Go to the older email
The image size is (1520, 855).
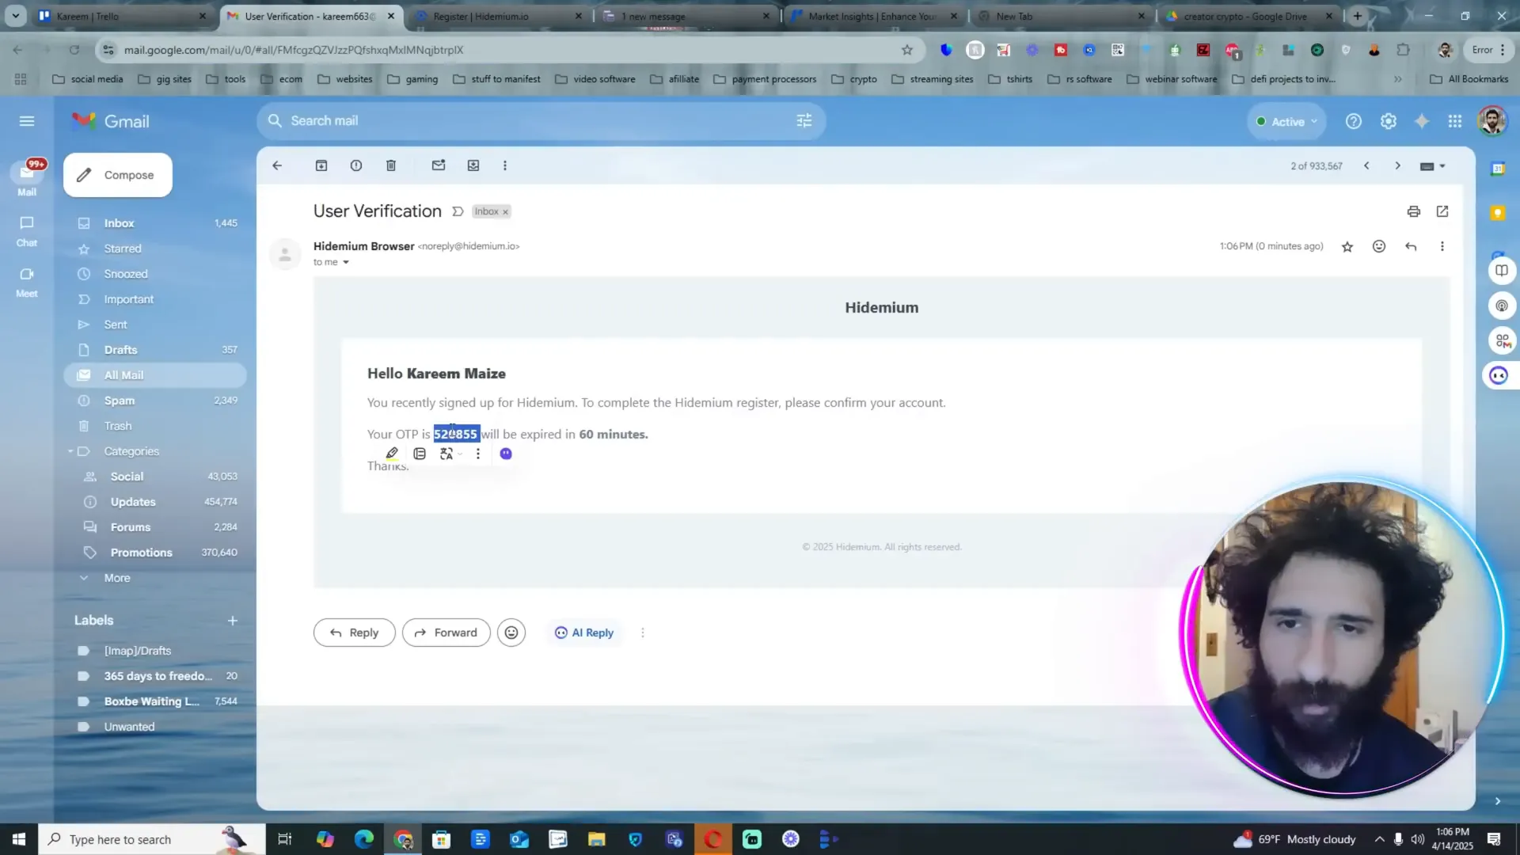point(1398,165)
